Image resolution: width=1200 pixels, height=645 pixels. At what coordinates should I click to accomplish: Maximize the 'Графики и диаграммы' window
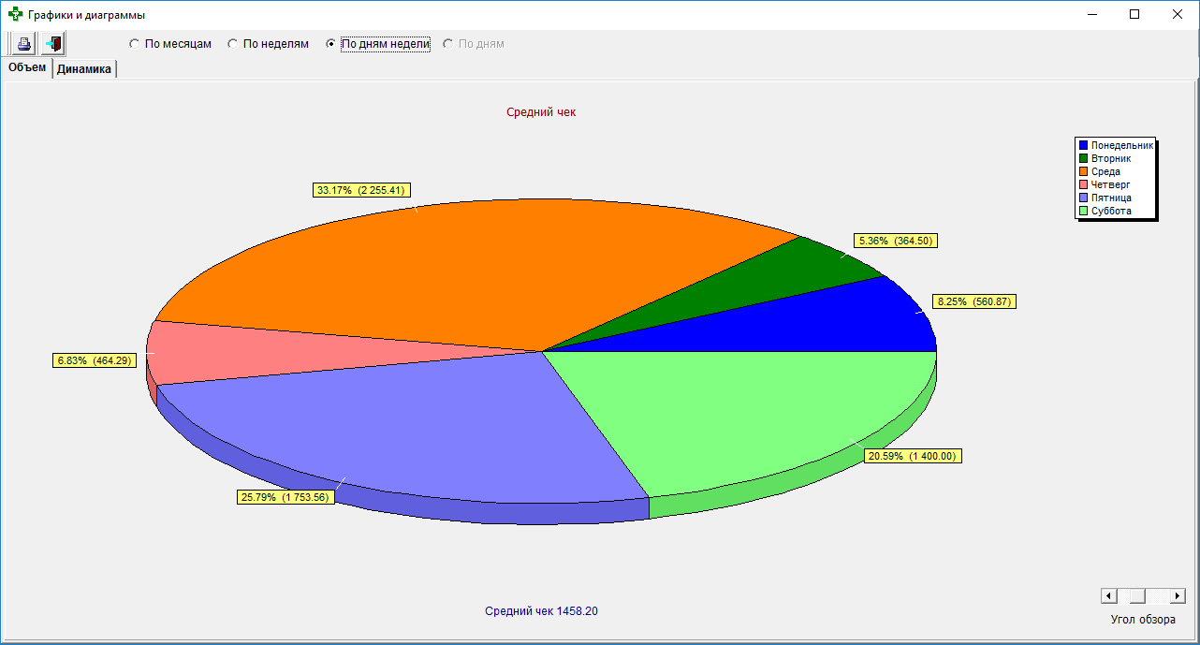tap(1134, 15)
